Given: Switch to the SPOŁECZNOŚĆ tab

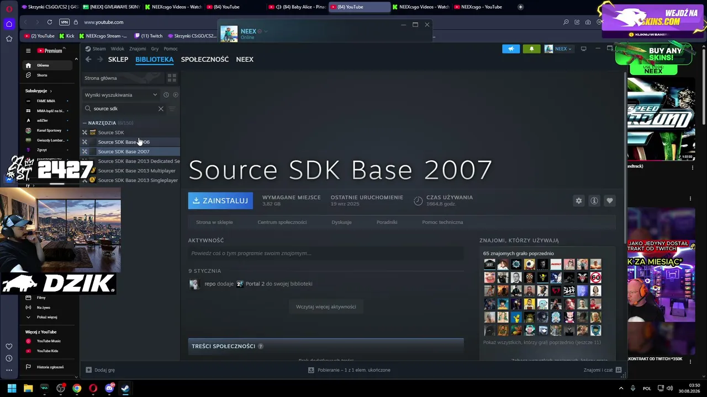Looking at the screenshot, I should point(205,60).
